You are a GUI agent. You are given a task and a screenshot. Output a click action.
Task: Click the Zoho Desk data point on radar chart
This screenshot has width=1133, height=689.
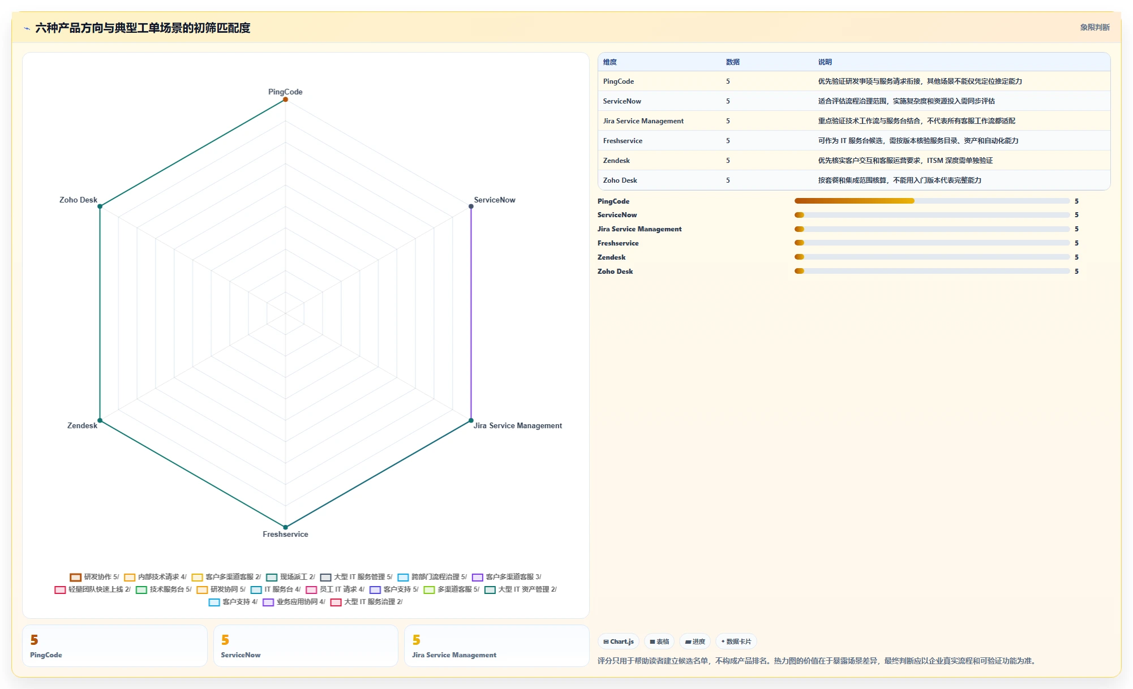(x=100, y=206)
